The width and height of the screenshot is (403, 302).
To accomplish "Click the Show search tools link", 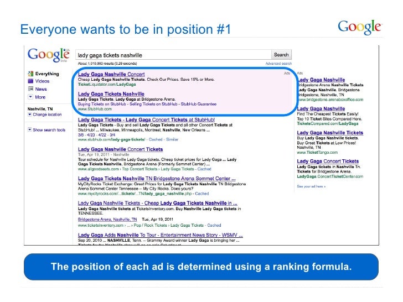I will 49,130.
